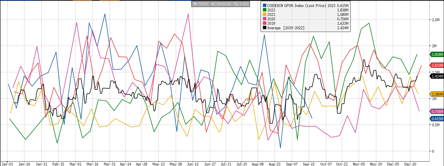Click the green 2022 legend swatch
This screenshot has height=166, width=444.
coord(265,10)
